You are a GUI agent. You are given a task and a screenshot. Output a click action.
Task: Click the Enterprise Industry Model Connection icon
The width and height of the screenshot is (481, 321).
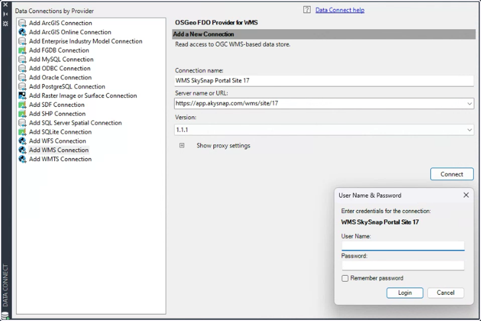click(22, 41)
